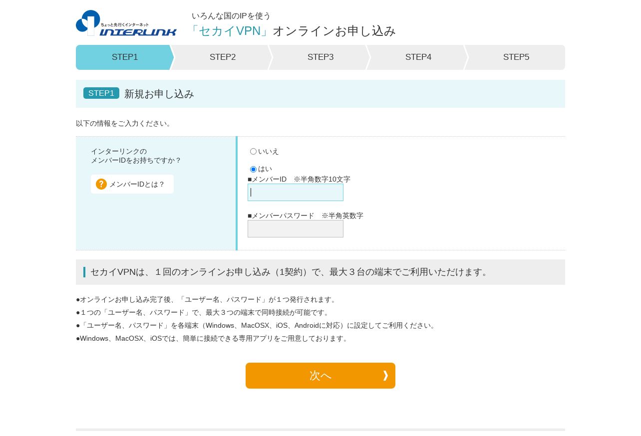Focus the メンバーID input field
The width and height of the screenshot is (641, 436).
(296, 193)
